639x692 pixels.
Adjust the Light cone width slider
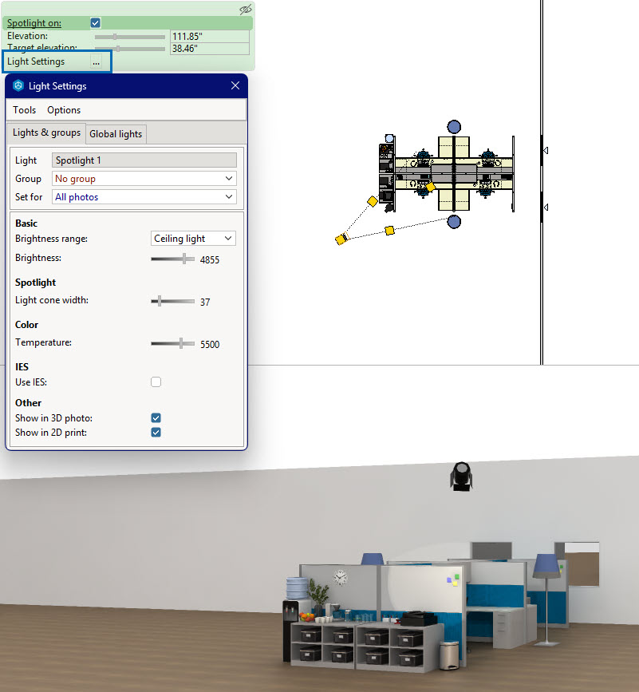[172, 302]
